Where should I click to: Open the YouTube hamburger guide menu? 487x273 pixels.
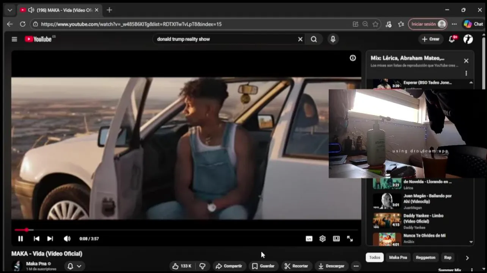pos(14,39)
